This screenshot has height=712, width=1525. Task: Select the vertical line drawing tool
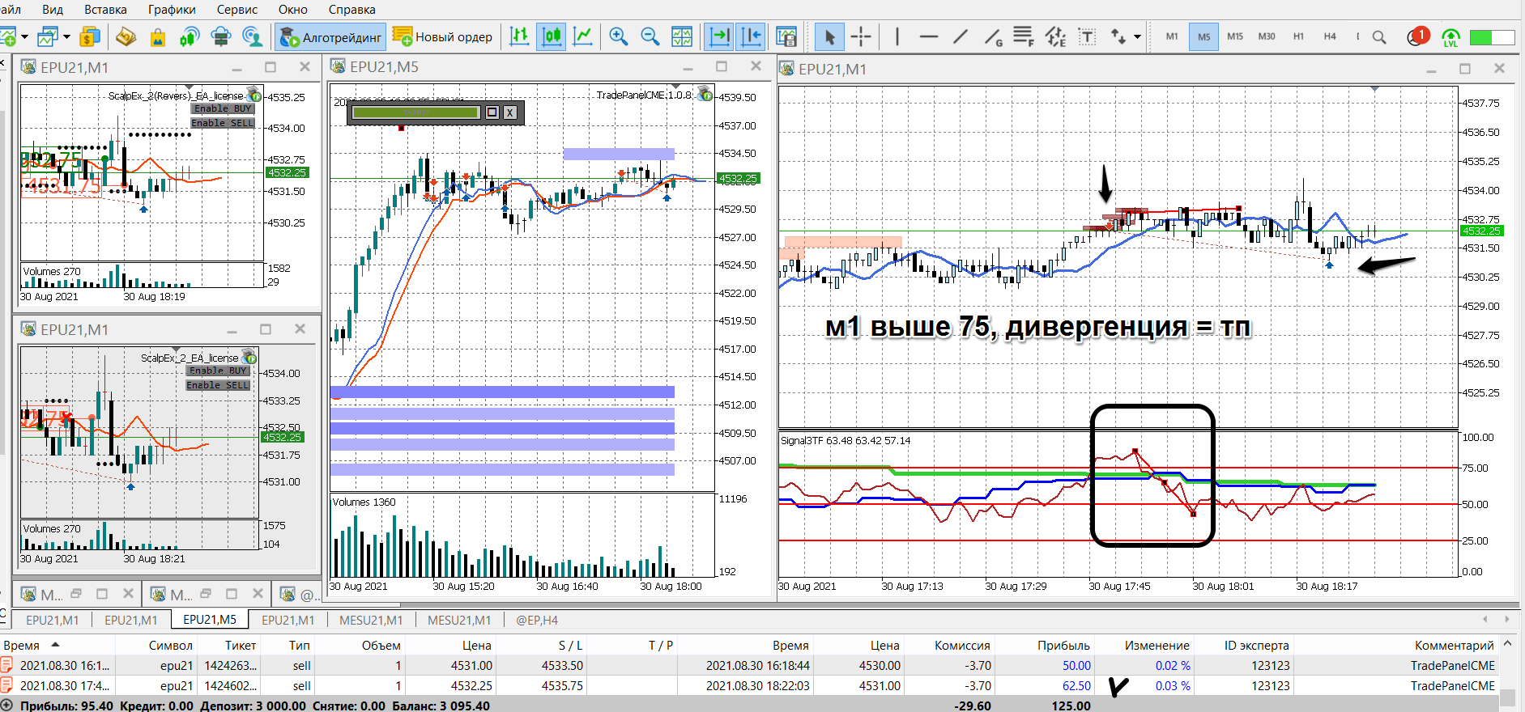pyautogui.click(x=897, y=36)
